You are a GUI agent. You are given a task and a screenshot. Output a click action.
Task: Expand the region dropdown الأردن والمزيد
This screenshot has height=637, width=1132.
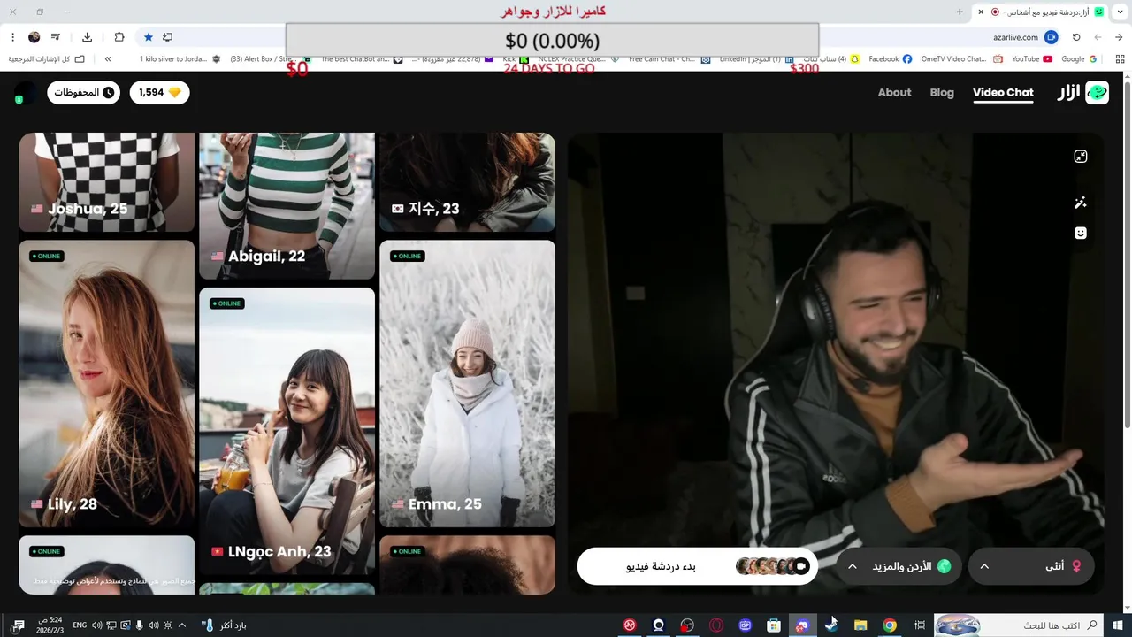(x=900, y=566)
